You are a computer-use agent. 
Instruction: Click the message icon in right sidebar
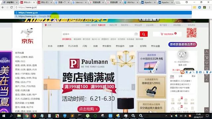tap(207, 68)
